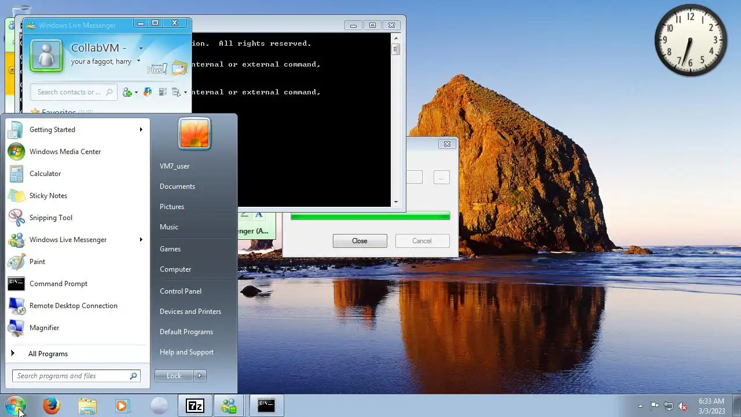
Task: Click the scroll down arrow in the console window
Action: click(x=396, y=202)
